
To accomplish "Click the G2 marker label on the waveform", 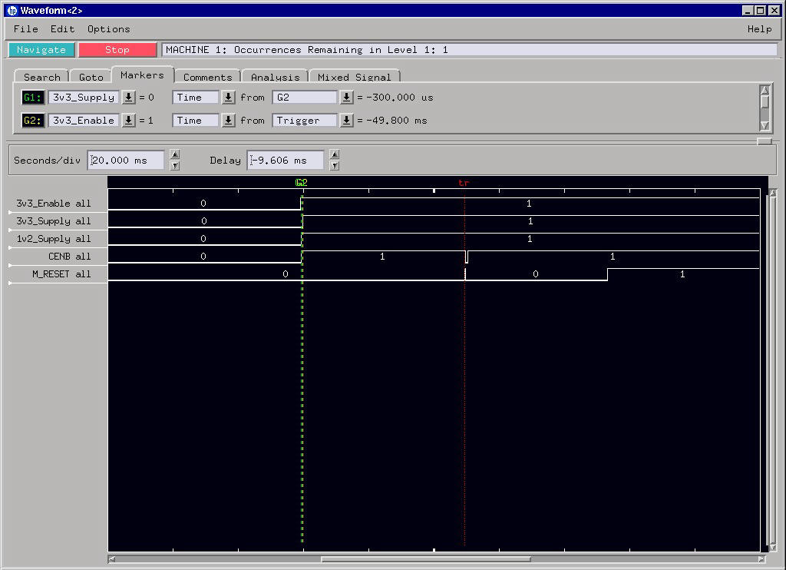I will [301, 183].
